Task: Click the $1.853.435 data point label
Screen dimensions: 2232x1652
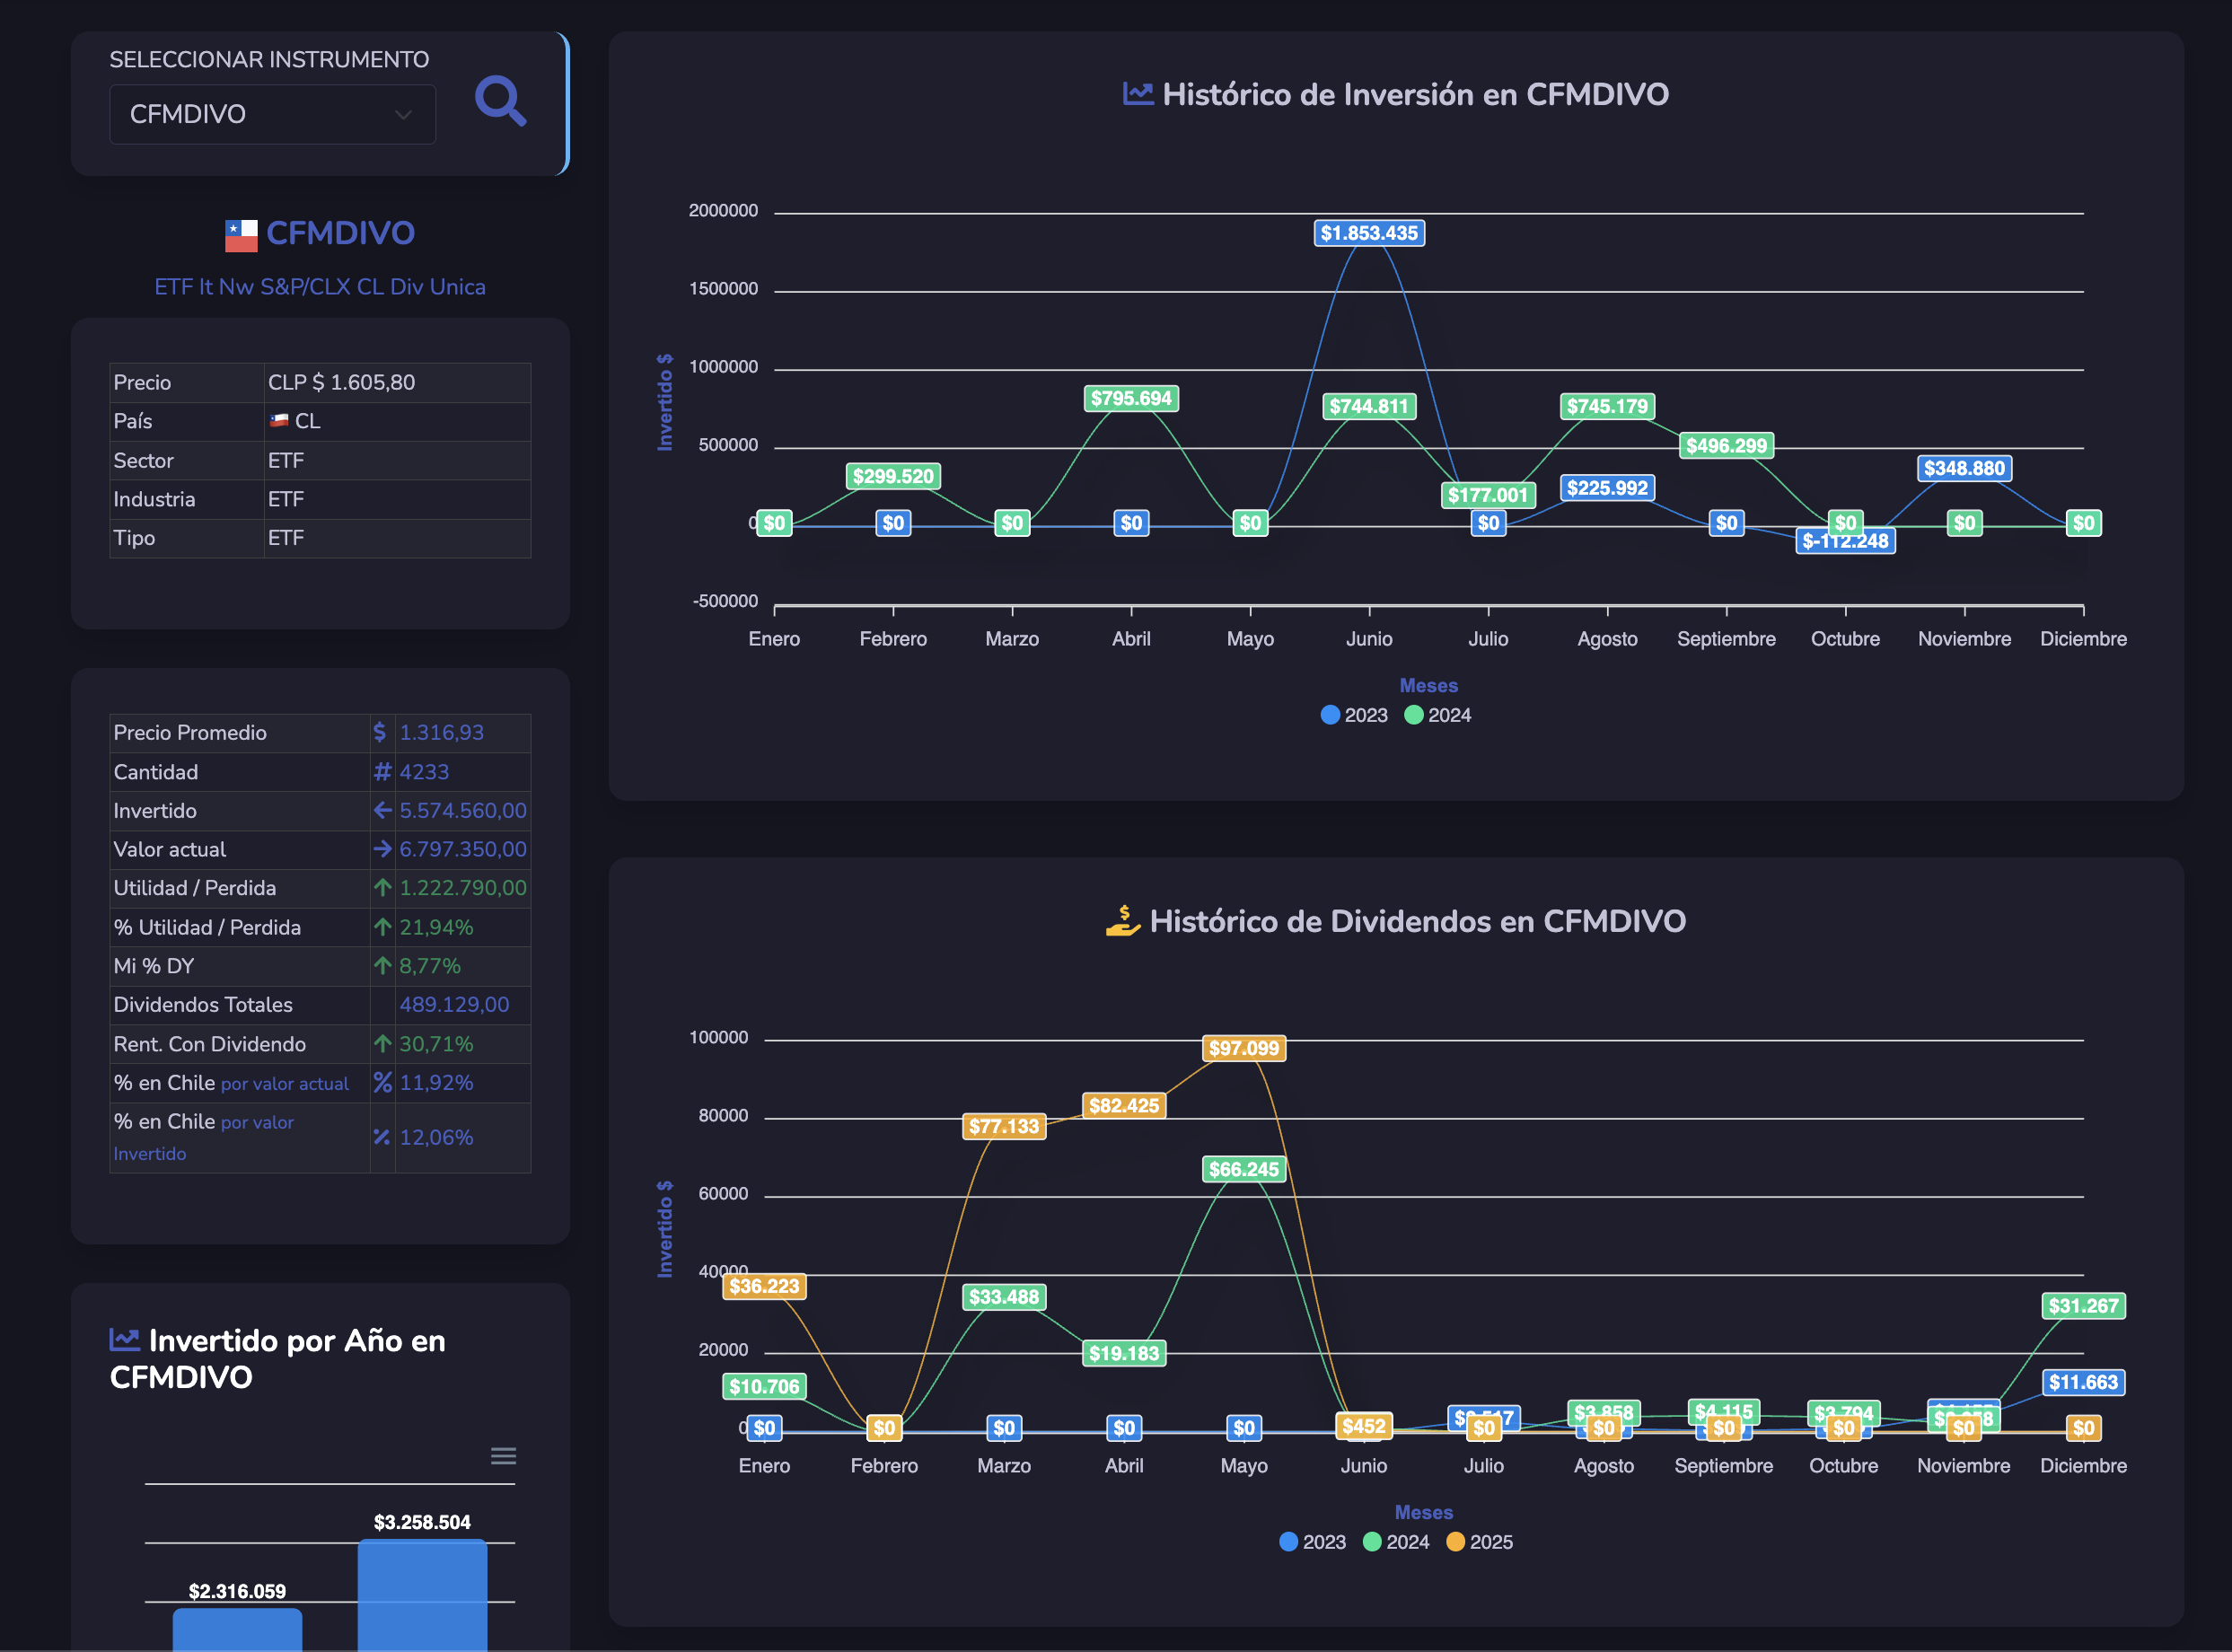Action: [x=1368, y=233]
